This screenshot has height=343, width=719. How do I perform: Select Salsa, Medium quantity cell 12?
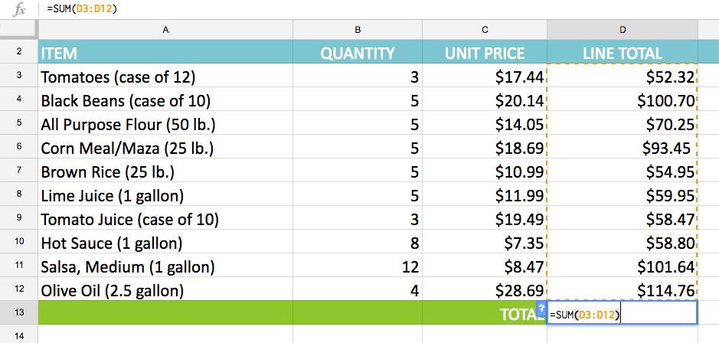358,267
